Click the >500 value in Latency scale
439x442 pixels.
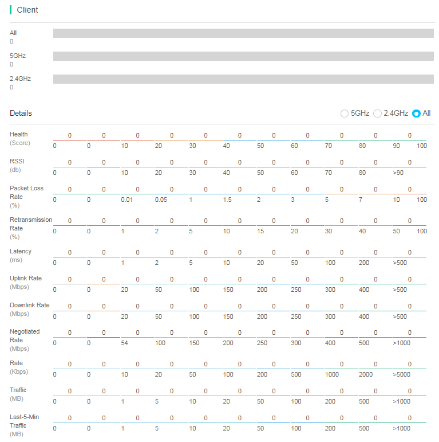[400, 263]
